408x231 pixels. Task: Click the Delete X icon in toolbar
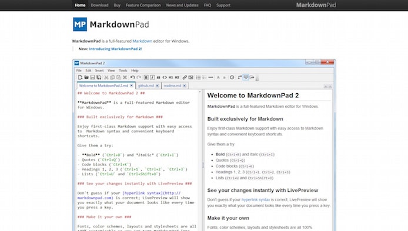(x=125, y=77)
